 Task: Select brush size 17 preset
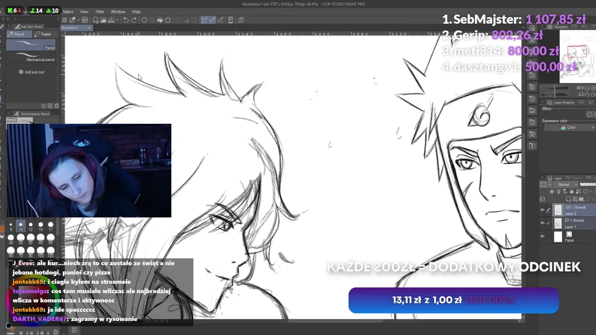coord(51,226)
